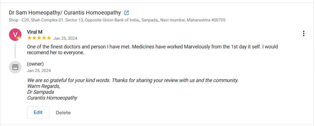The image size is (316, 126).
Task: Click reviewer name Viral M
Action: [35, 32]
